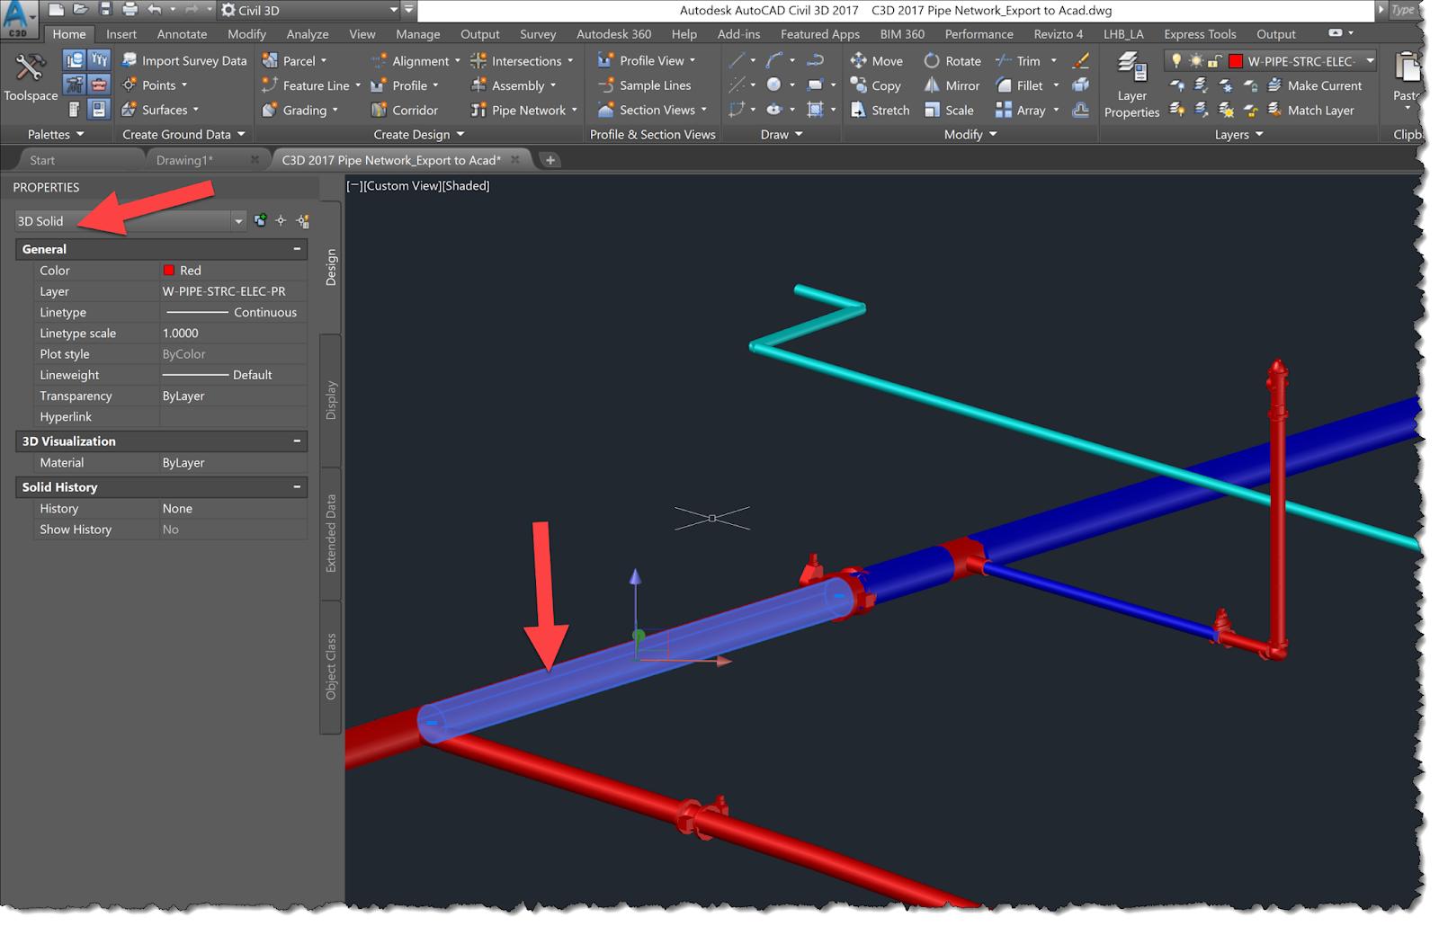Select the Alignment tool
The height and width of the screenshot is (926, 1439).
coord(415,61)
